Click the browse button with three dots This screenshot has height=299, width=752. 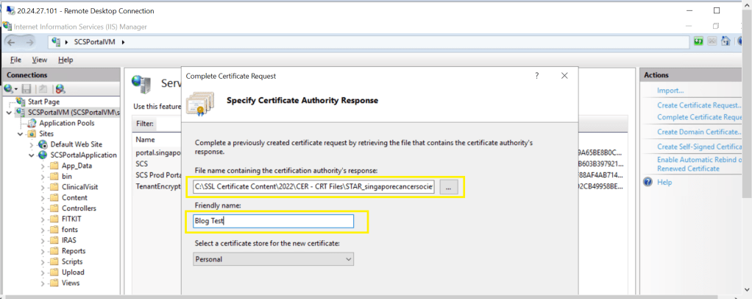coord(449,188)
